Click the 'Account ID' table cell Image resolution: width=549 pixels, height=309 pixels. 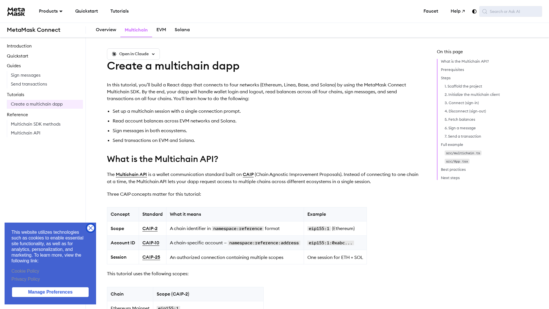[x=123, y=243]
